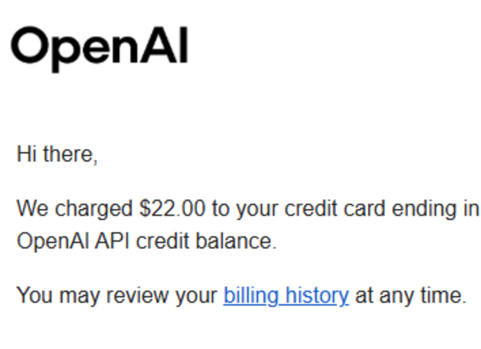This screenshot has height=349, width=481.
Task: Click the word "history" in the link
Action: pos(317,296)
